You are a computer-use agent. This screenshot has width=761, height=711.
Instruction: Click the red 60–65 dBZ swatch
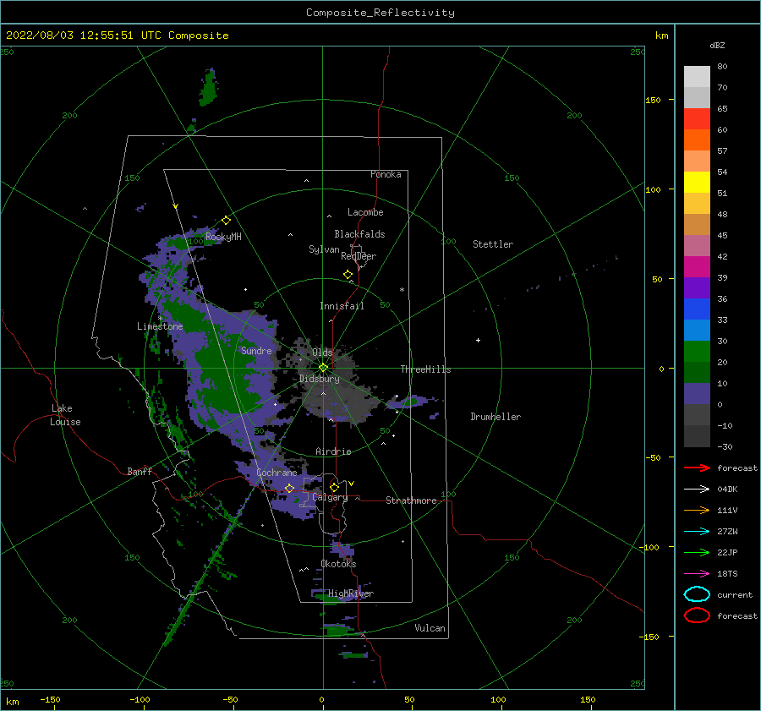coord(697,119)
